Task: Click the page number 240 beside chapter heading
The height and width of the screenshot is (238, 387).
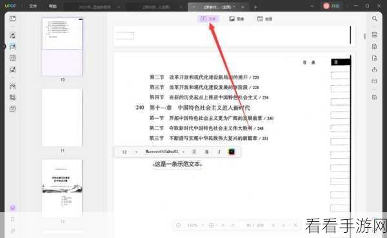Action: [x=140, y=108]
